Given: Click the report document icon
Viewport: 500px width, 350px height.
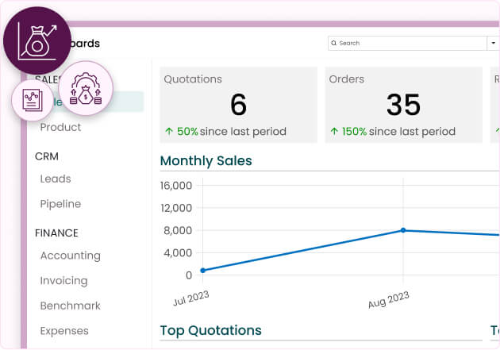Looking at the screenshot, I should click(33, 102).
